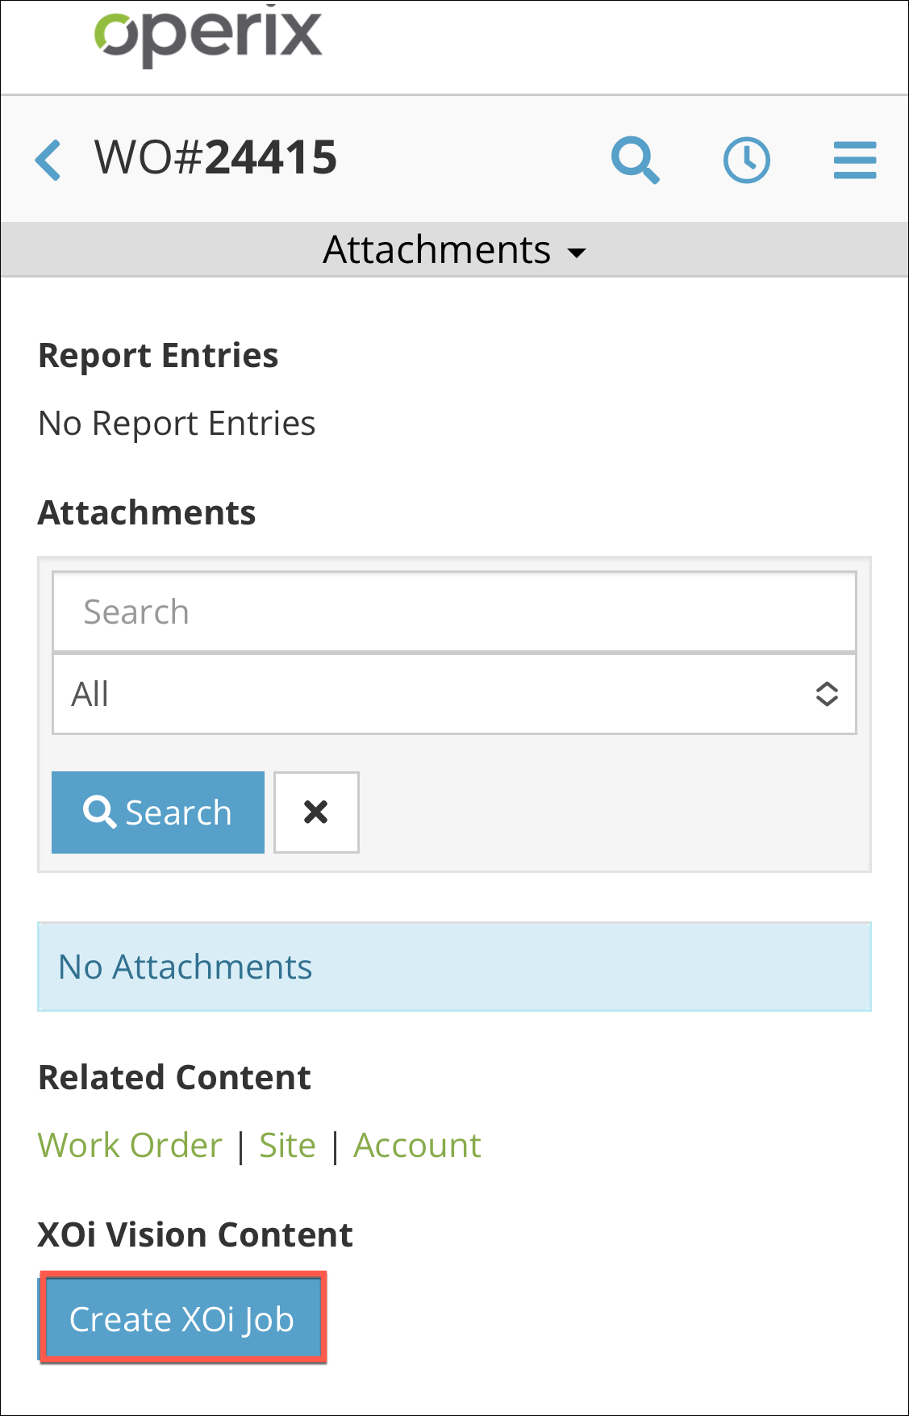The image size is (909, 1416).
Task: Click the Create XOi Job button
Action: pos(182,1319)
